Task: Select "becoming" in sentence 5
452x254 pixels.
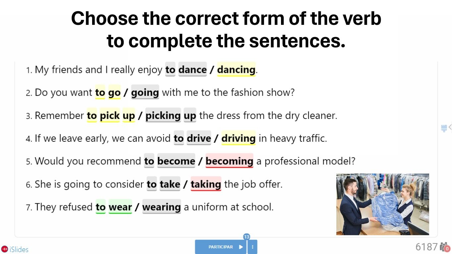Action: pos(229,161)
